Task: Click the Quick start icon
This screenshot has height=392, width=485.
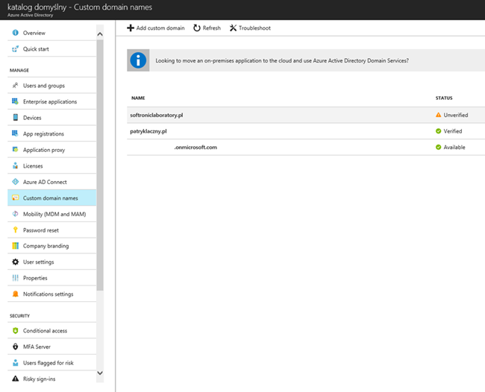Action: [x=15, y=49]
